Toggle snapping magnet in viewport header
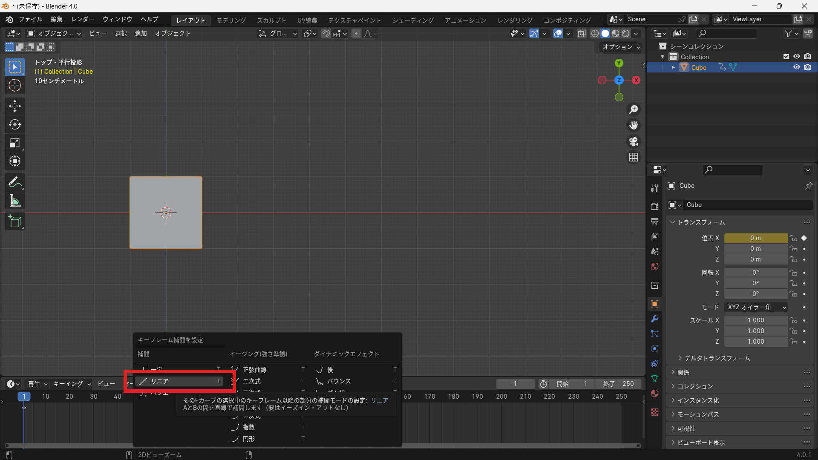Viewport: 818px width, 460px height. coord(326,33)
